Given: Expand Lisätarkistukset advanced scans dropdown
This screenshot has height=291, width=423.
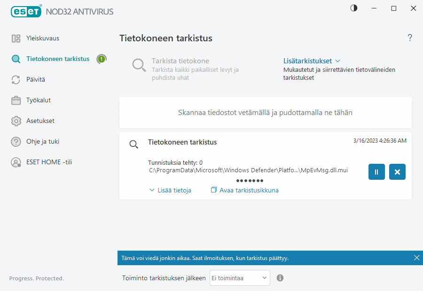Looking at the screenshot, I should pos(312,61).
